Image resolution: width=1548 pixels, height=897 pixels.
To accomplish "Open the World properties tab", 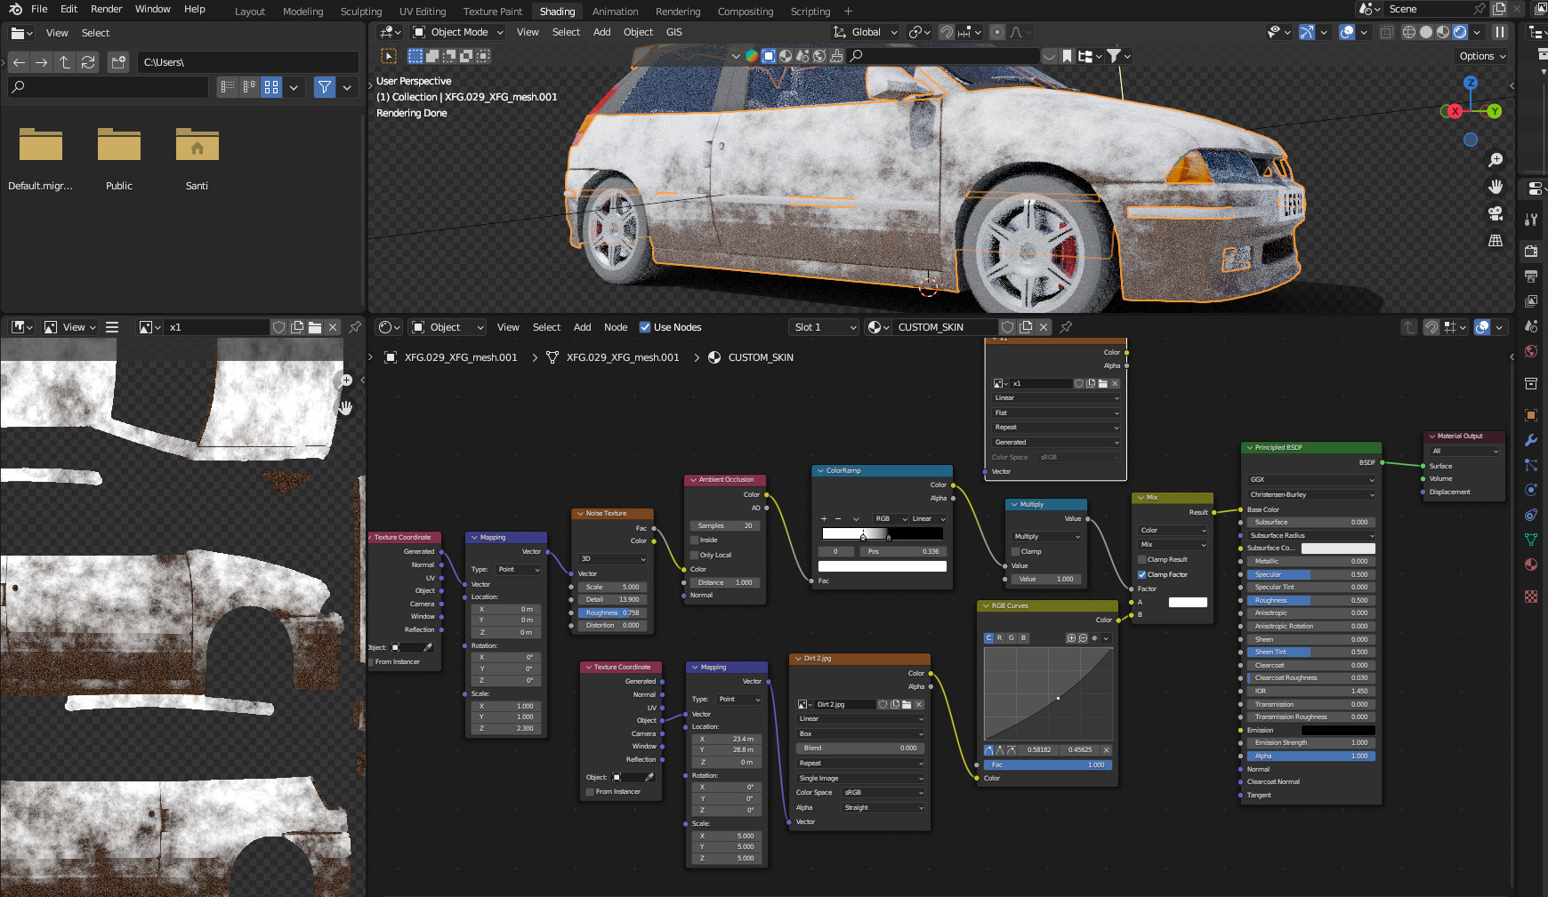I will tap(1531, 351).
